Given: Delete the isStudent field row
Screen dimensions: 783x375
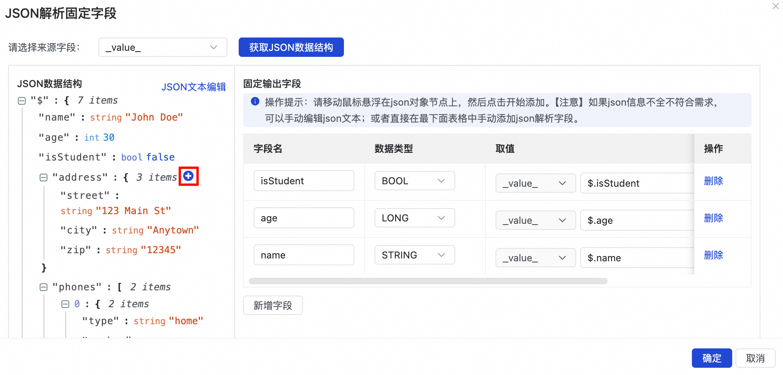Looking at the screenshot, I should [713, 181].
